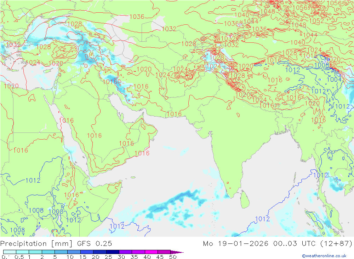Click the dark navy 25 to 30 swatch

[113, 252]
